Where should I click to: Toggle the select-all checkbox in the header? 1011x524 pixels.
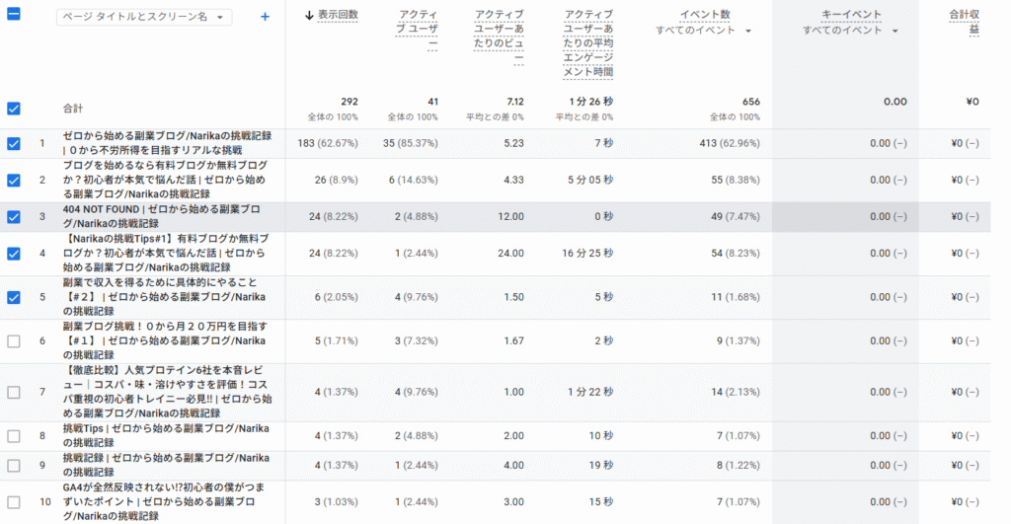coord(13,17)
